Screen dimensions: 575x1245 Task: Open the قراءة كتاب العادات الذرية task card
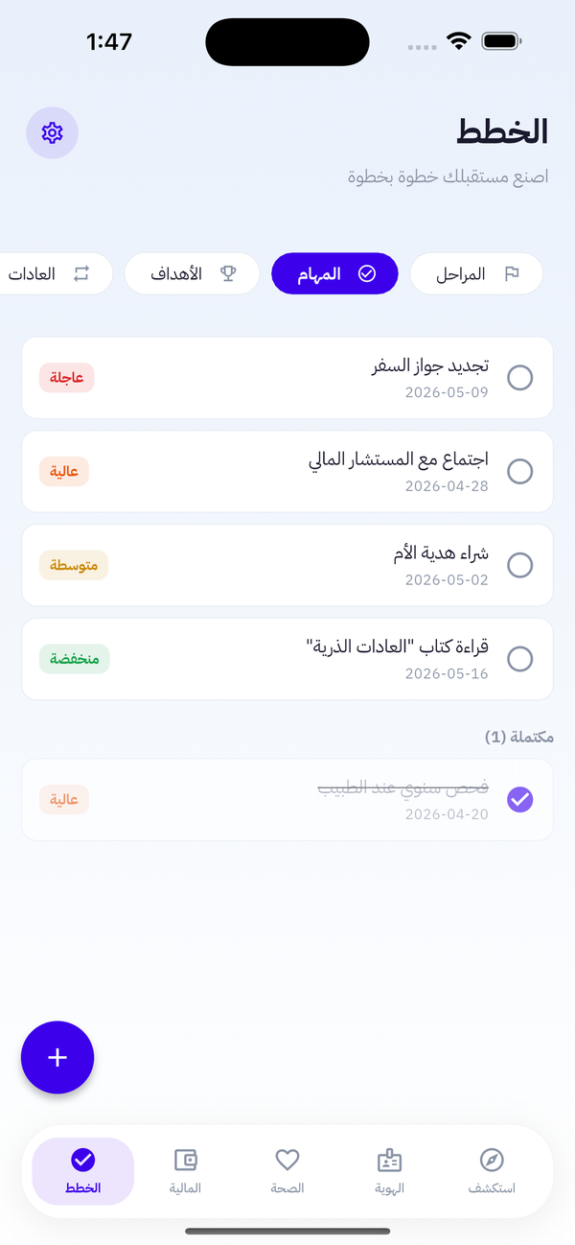[x=287, y=659]
